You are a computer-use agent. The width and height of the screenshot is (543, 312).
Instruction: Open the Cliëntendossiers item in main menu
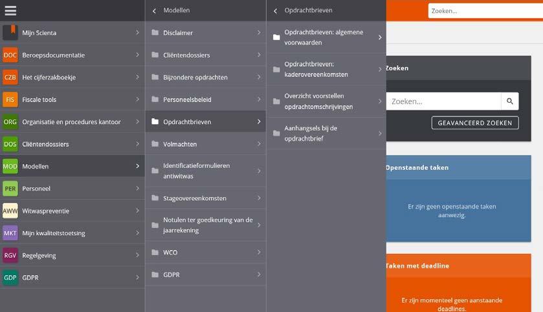click(x=72, y=144)
